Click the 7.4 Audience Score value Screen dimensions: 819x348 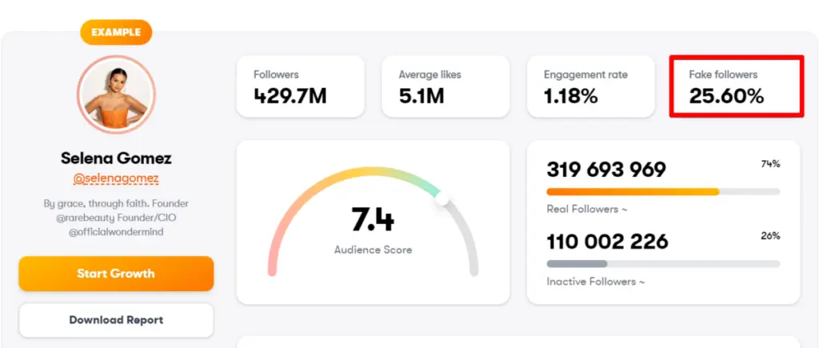[x=373, y=219]
